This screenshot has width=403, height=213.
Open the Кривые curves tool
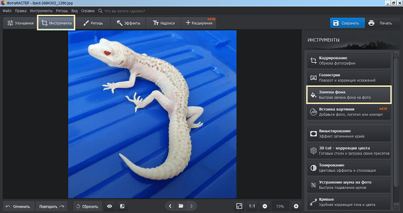click(349, 202)
